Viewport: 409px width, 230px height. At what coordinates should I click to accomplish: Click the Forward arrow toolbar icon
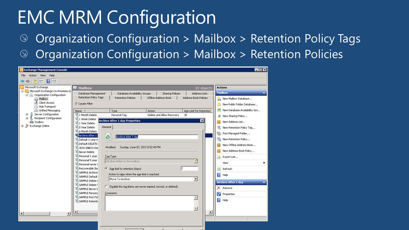tap(28, 81)
